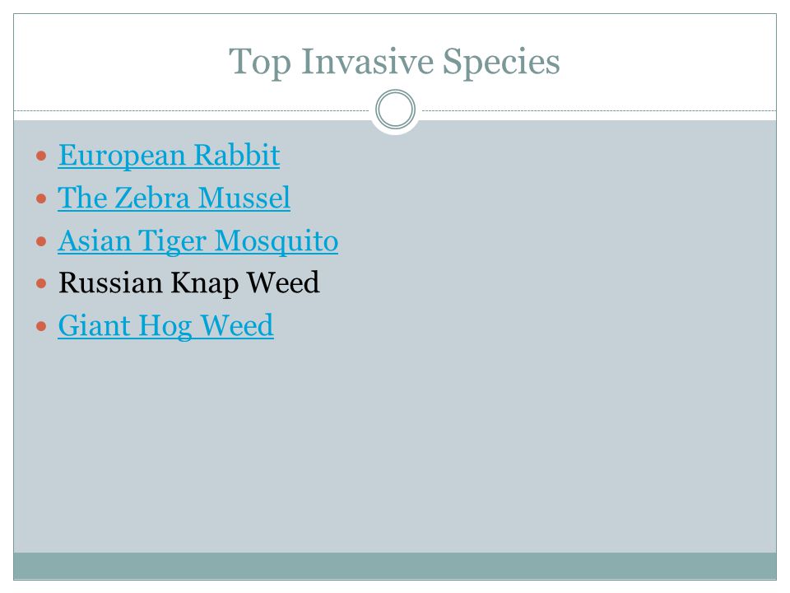
Task: Click the dashed divider line right of the circle
Action: pos(599,110)
